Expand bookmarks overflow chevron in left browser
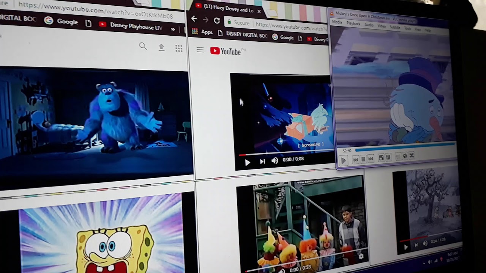 pyautogui.click(x=173, y=29)
